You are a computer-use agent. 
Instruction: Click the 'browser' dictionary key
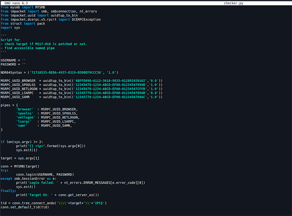pos(25,109)
